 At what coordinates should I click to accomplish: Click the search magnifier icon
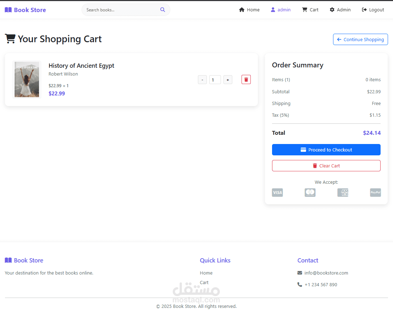pyautogui.click(x=162, y=10)
